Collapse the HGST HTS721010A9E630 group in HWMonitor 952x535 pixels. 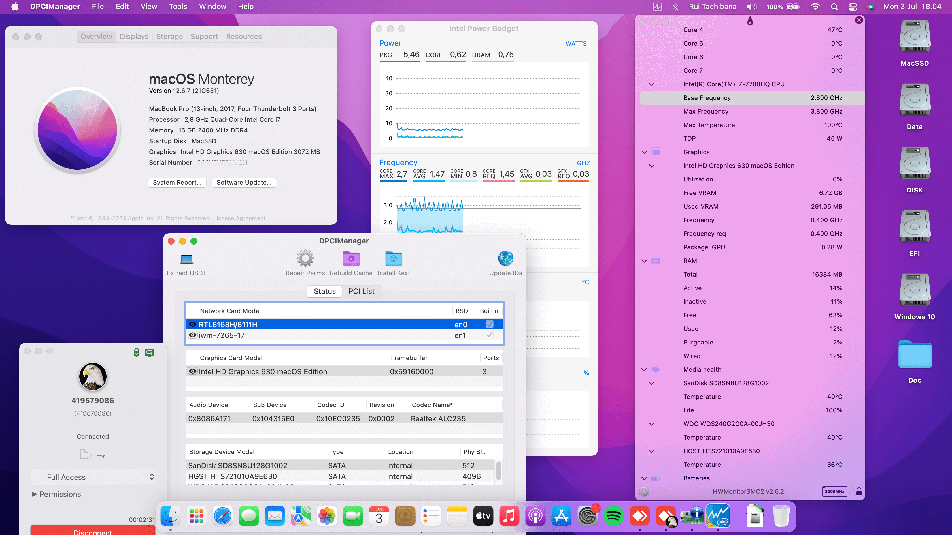pyautogui.click(x=652, y=451)
